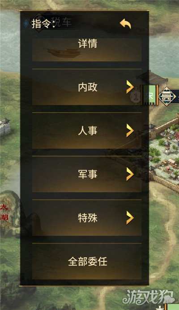Screen dimensions: 179x310
Task: Open the 内政 internal affairs menu
Action: tap(87, 87)
